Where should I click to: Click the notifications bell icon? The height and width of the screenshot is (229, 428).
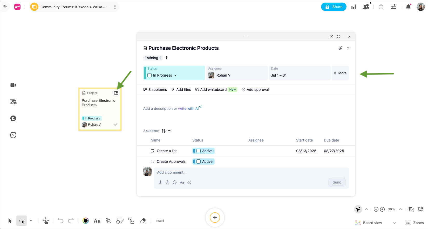[x=408, y=7]
